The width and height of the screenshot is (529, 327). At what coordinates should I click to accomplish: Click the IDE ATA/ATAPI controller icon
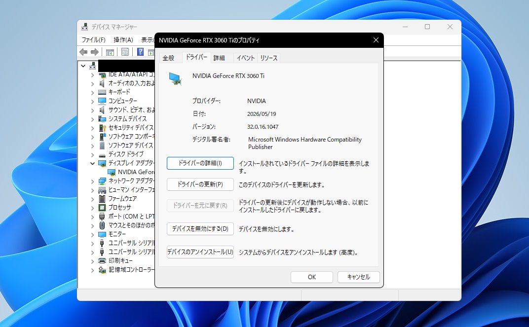(x=102, y=74)
